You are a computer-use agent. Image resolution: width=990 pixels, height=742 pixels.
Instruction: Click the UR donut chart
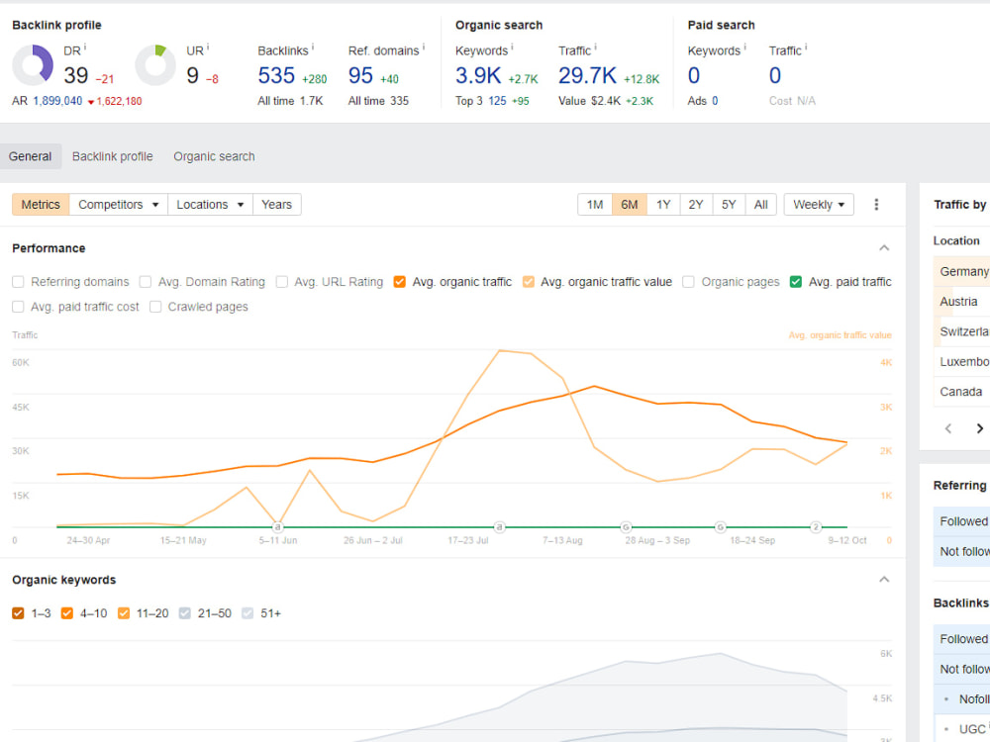155,65
